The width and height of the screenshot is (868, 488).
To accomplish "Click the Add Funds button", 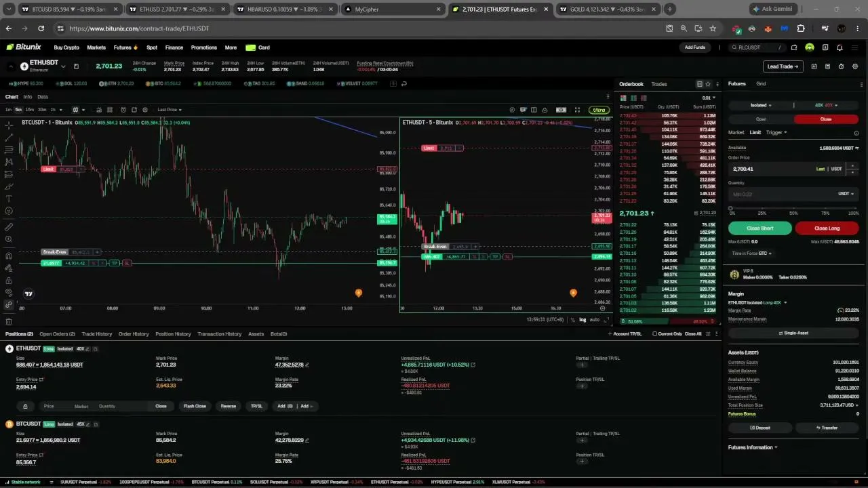I will [695, 47].
